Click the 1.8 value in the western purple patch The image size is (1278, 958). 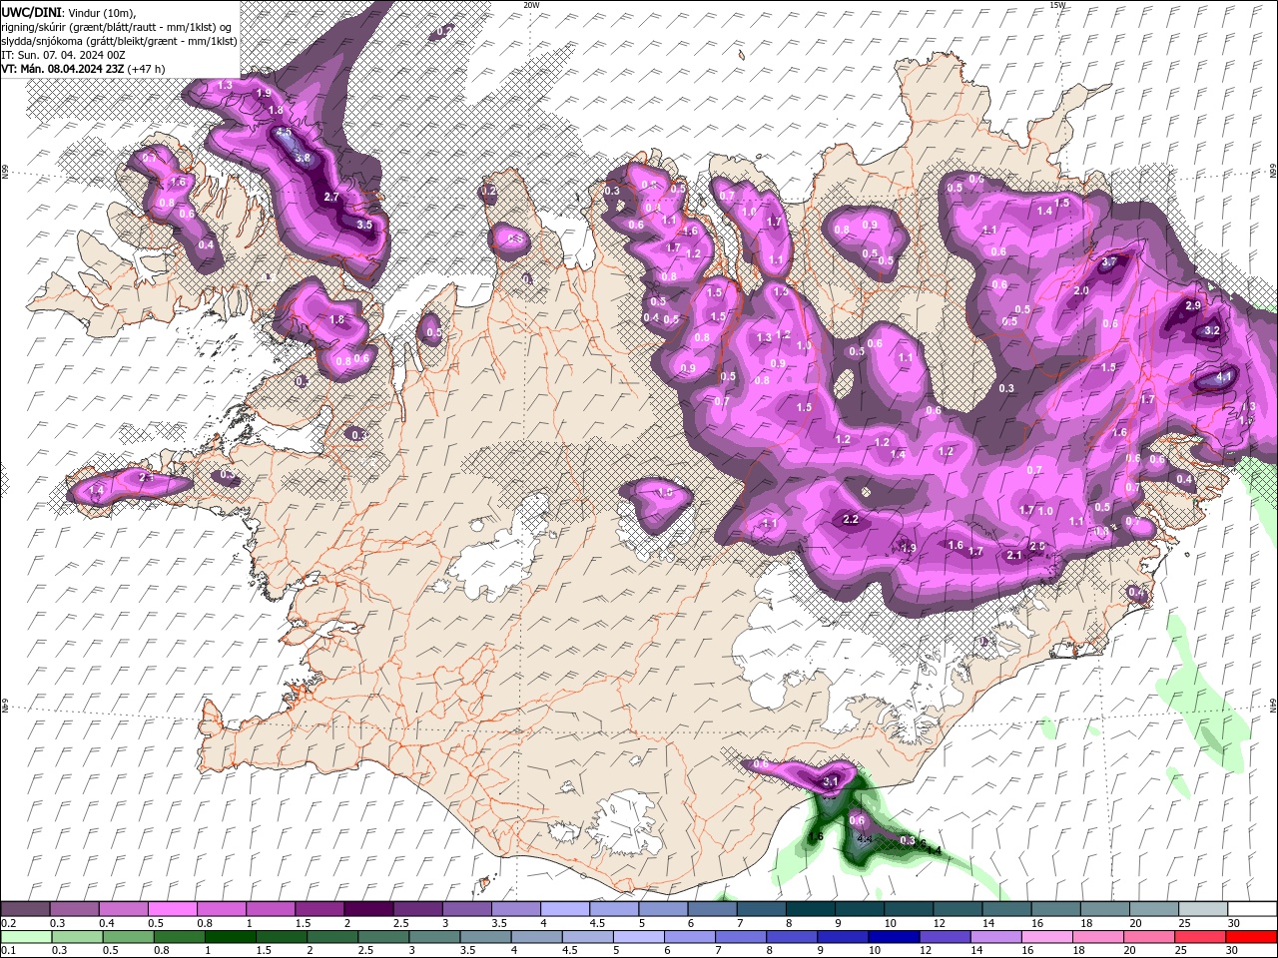[x=336, y=320]
